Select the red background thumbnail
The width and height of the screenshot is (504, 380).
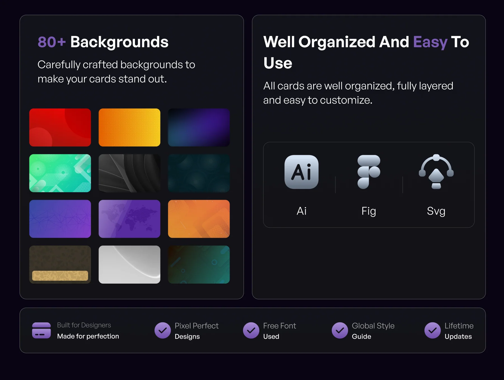click(60, 127)
